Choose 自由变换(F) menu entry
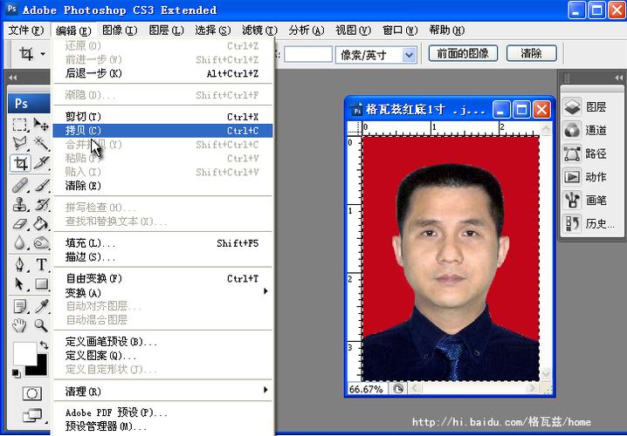 click(162, 279)
